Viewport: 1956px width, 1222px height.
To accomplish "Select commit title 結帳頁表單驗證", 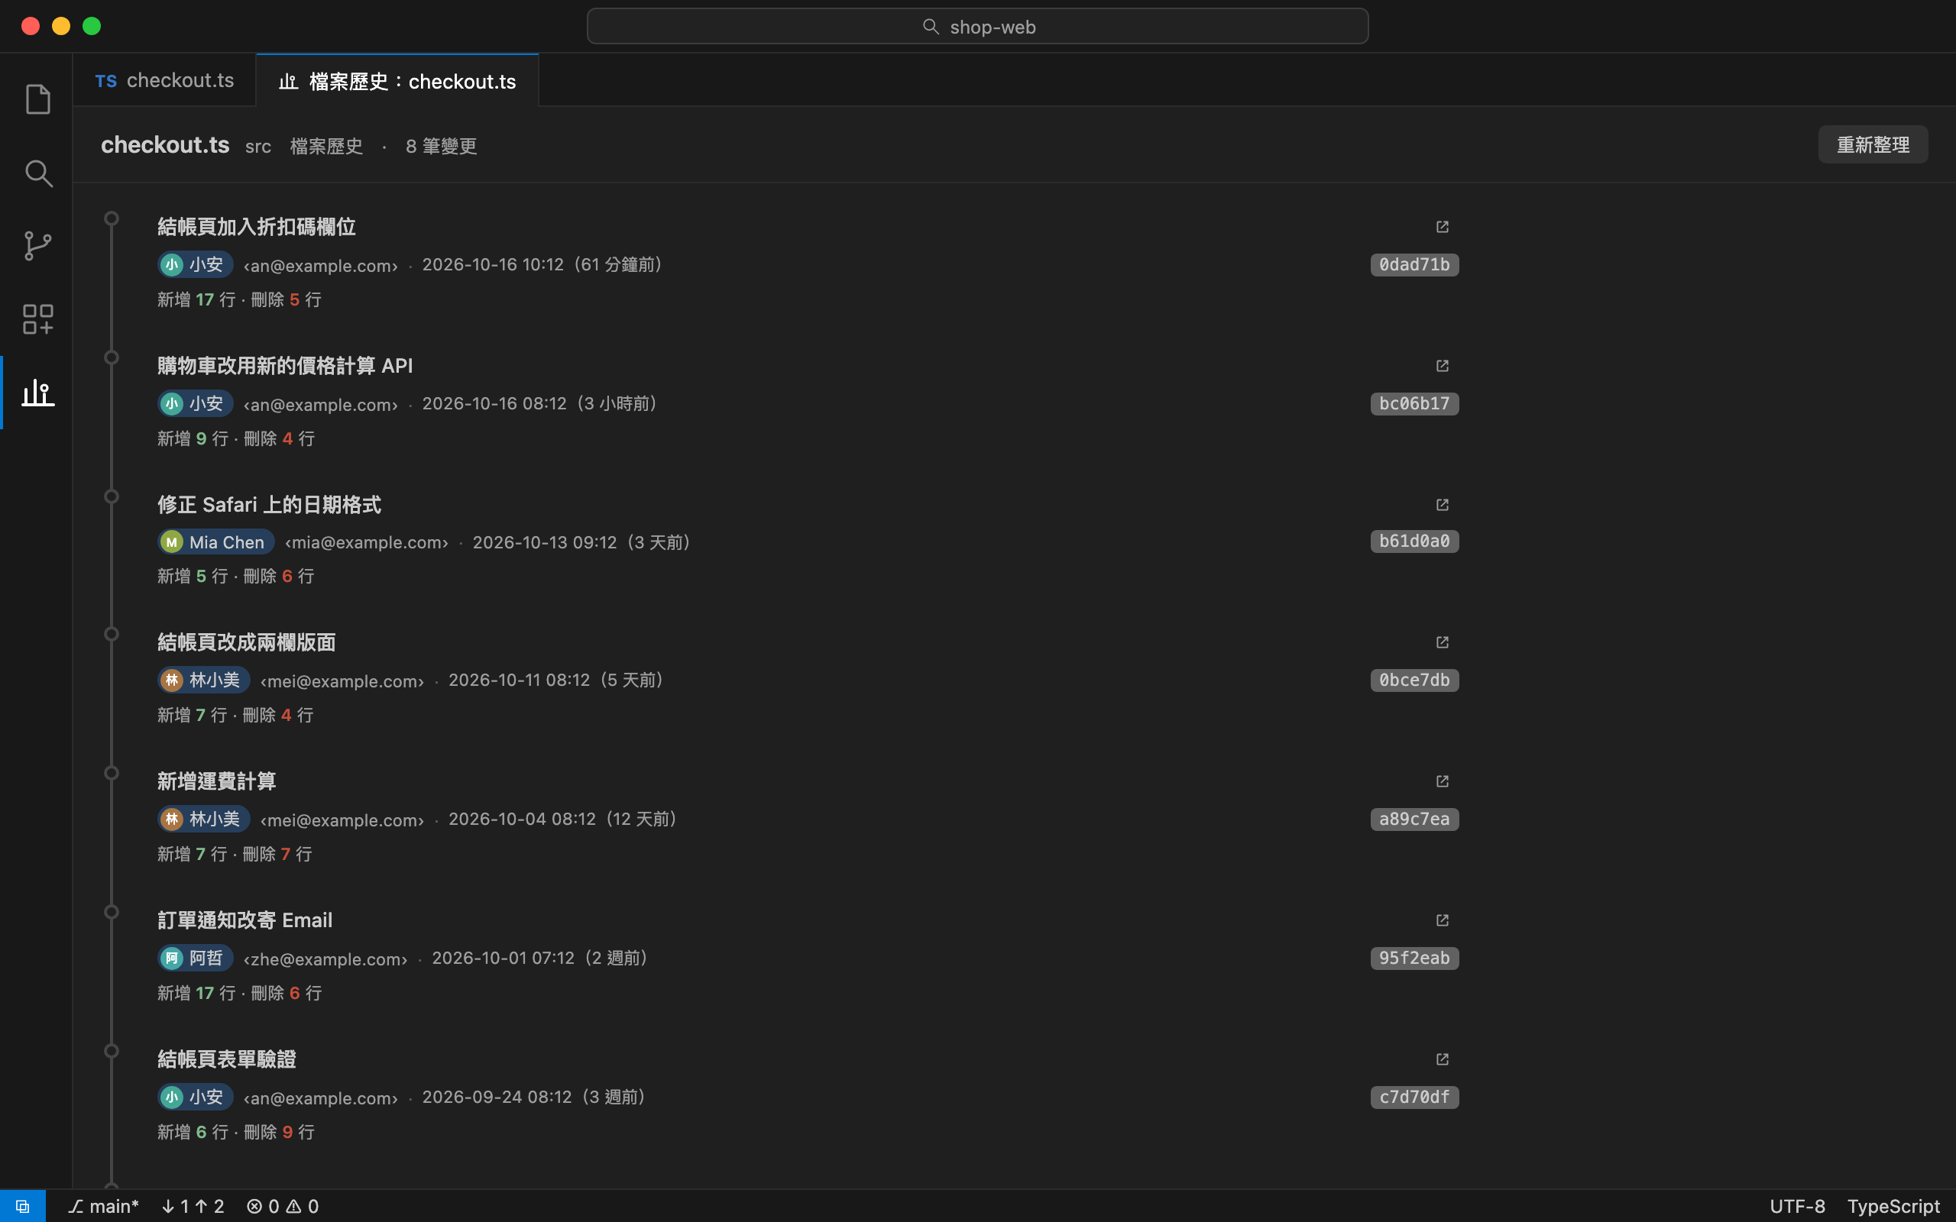I will [x=226, y=1059].
